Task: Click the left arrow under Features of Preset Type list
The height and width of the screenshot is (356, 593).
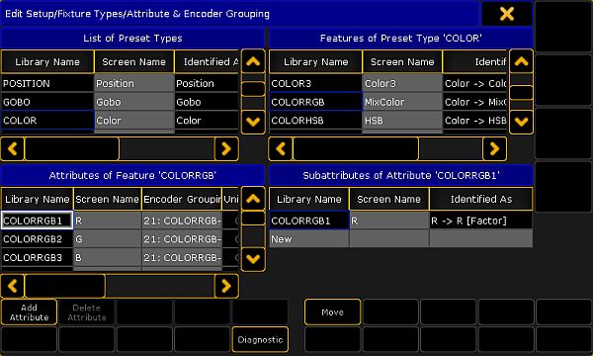Action: 281,148
